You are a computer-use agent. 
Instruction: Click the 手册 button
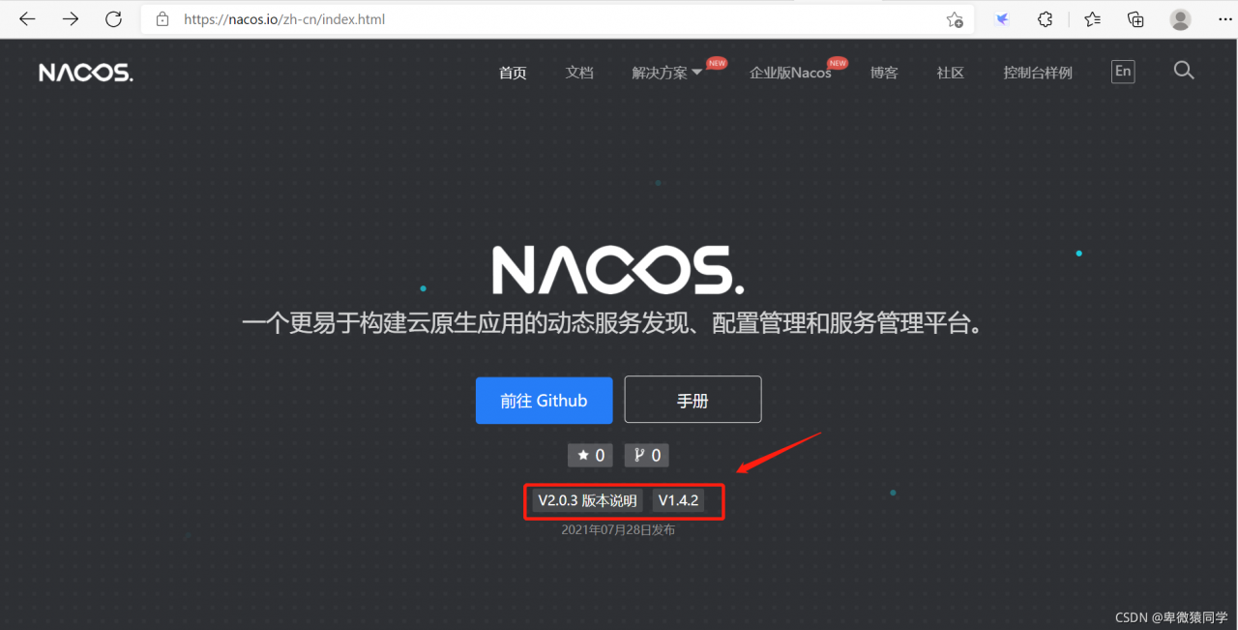pos(693,400)
